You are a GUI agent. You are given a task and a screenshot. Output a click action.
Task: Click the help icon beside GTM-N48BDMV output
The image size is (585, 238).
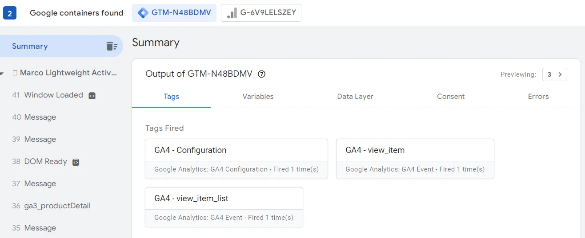click(262, 74)
